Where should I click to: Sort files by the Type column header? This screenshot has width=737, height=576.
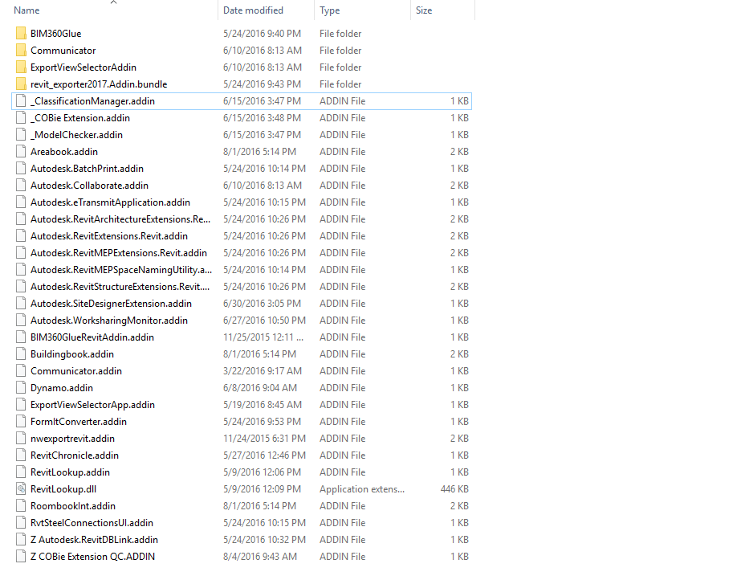pos(329,10)
